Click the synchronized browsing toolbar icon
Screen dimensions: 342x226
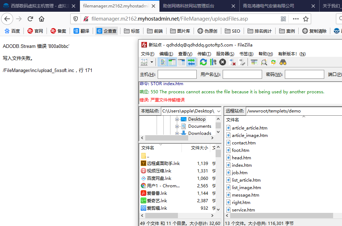pyautogui.click(x=273, y=62)
